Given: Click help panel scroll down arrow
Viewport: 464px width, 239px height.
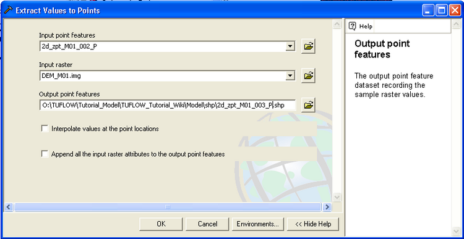Looking at the screenshot, I should 456,231.
